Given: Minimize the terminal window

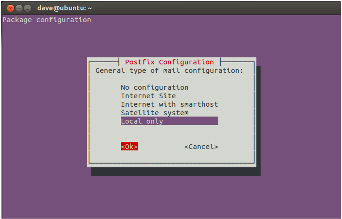Looking at the screenshot, I should click(x=19, y=8).
